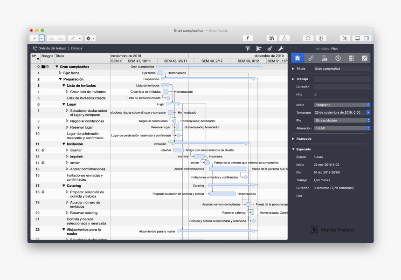Click the add activity plus button
This screenshot has width=401, height=280.
34,38
